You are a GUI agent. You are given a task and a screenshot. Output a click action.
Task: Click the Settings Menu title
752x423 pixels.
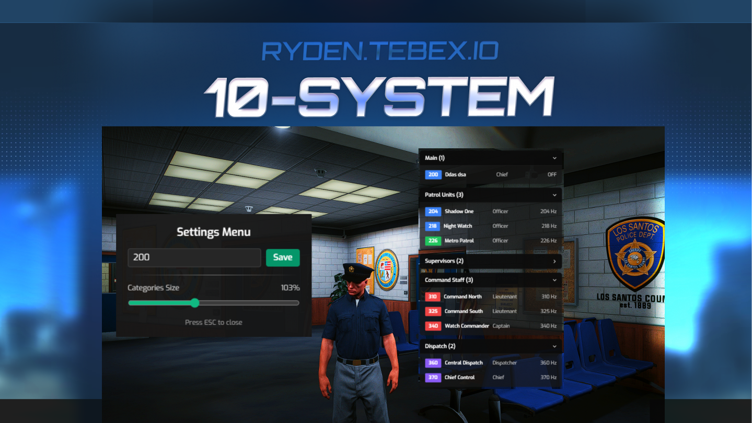tap(214, 232)
